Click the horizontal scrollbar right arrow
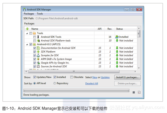Viewport: 167px width, 113px height. [x=135, y=71]
